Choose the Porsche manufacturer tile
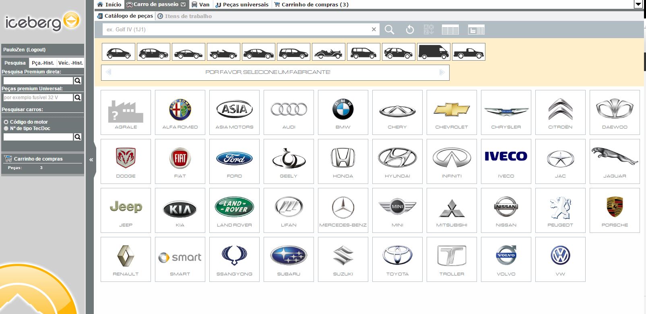Image resolution: width=646 pixels, height=314 pixels. coord(615,210)
